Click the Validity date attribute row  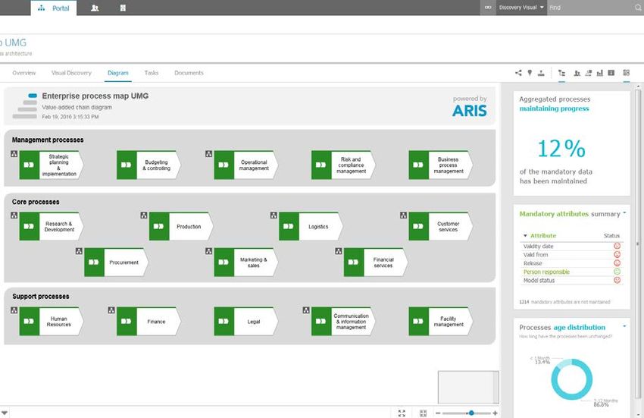pos(571,246)
